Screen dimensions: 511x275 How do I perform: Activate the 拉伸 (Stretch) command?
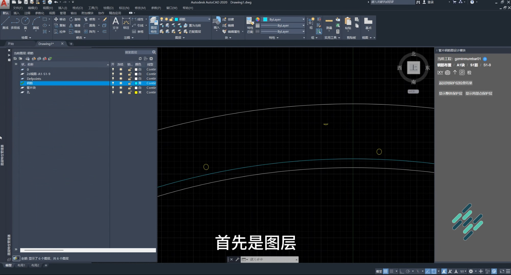click(x=60, y=31)
